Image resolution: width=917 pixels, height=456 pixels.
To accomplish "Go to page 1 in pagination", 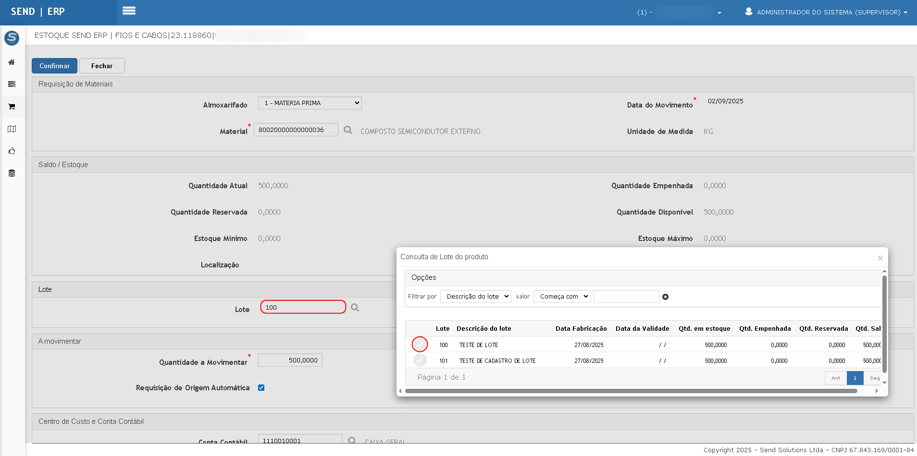I will pyautogui.click(x=855, y=378).
